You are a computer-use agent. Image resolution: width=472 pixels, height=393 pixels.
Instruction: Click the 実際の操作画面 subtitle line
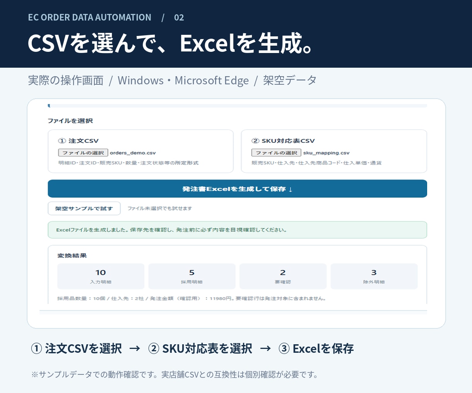[172, 80]
